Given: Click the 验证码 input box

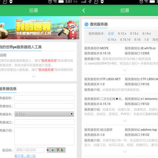Looking at the screenshot, I should [x=29, y=150].
